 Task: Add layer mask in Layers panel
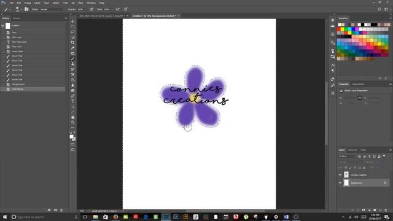[364, 210]
